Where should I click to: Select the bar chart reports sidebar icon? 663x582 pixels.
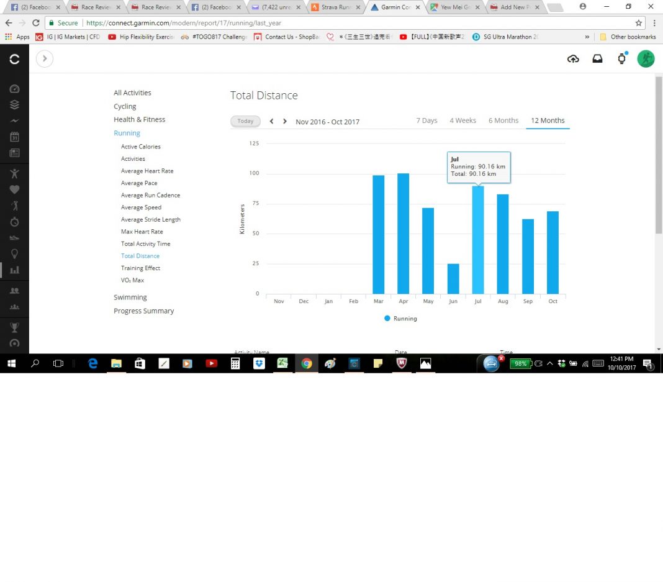[x=14, y=270]
